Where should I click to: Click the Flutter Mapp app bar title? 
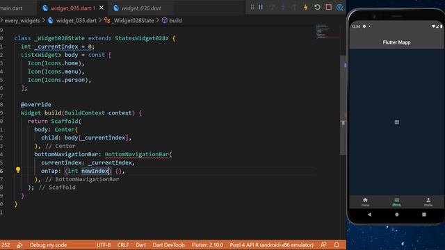click(396, 42)
